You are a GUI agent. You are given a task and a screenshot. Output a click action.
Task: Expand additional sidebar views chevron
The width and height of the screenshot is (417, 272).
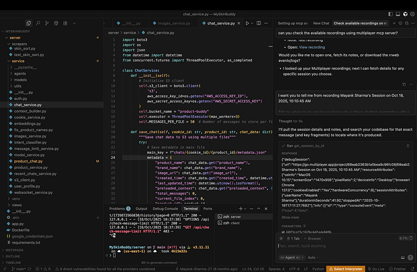point(74,23)
